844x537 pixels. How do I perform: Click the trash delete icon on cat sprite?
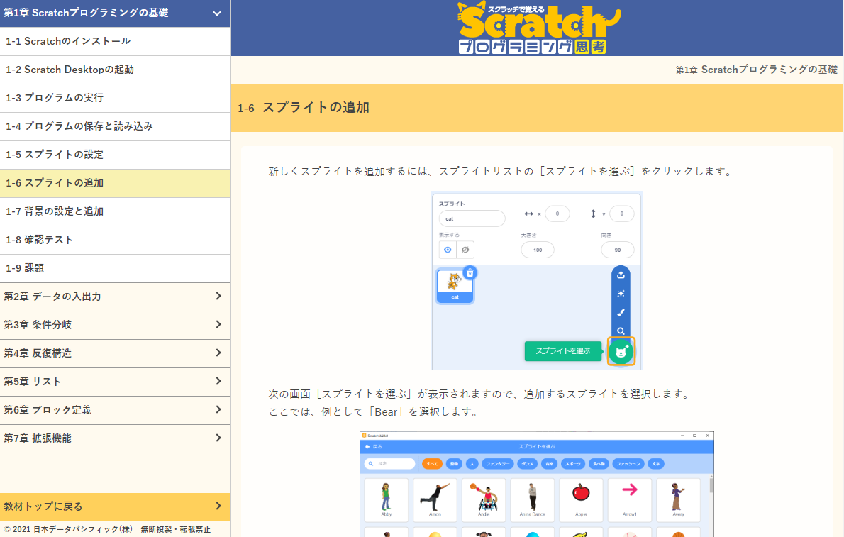(x=470, y=272)
